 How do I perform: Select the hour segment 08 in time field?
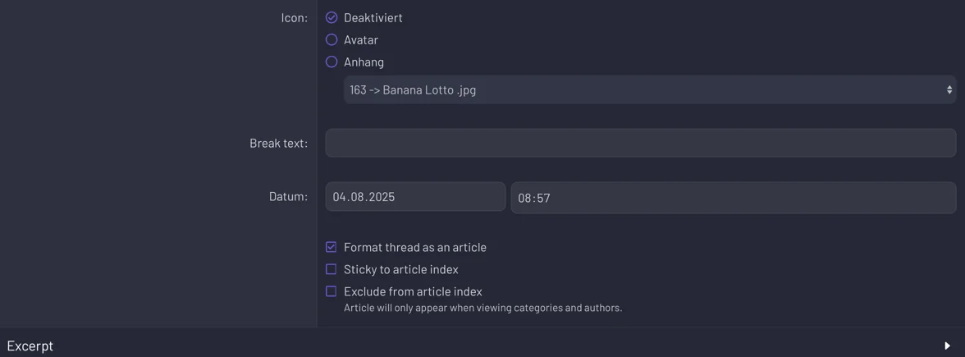point(525,199)
